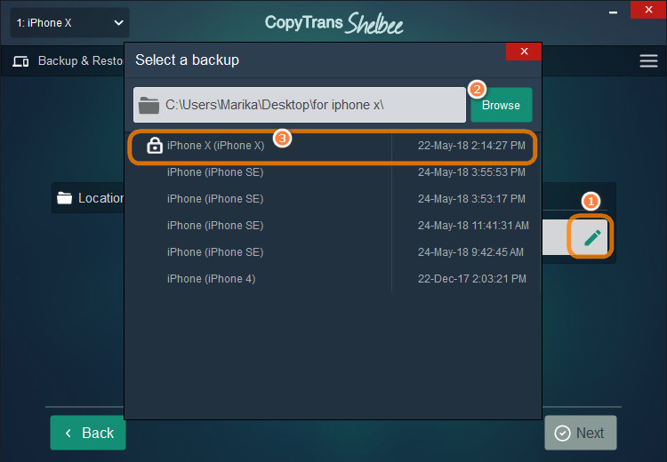The image size is (667, 462).
Task: Click date 22-May-18 2:14:27 PM
Action: pyautogui.click(x=471, y=146)
